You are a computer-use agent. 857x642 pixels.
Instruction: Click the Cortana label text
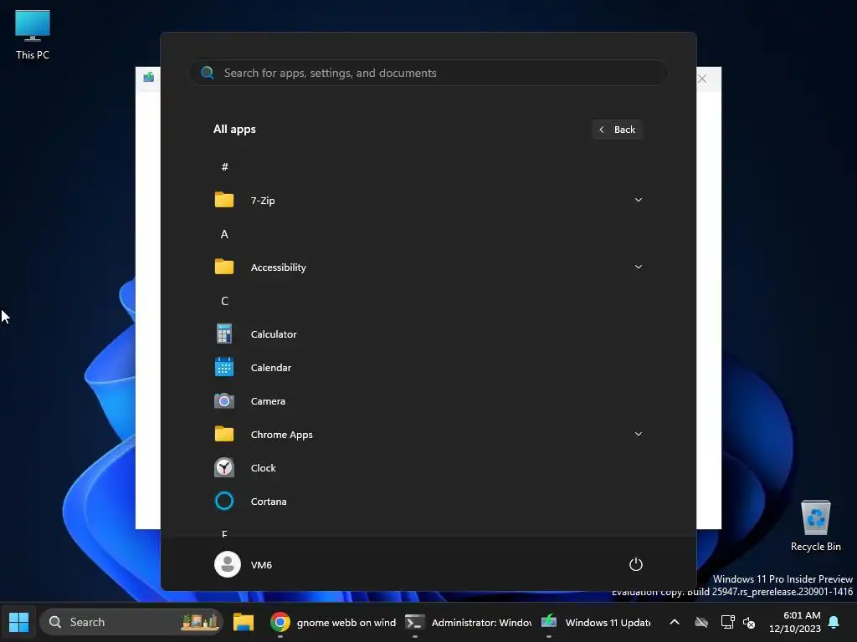pyautogui.click(x=269, y=502)
